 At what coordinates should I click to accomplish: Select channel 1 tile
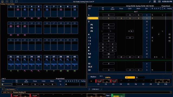click(11, 11)
